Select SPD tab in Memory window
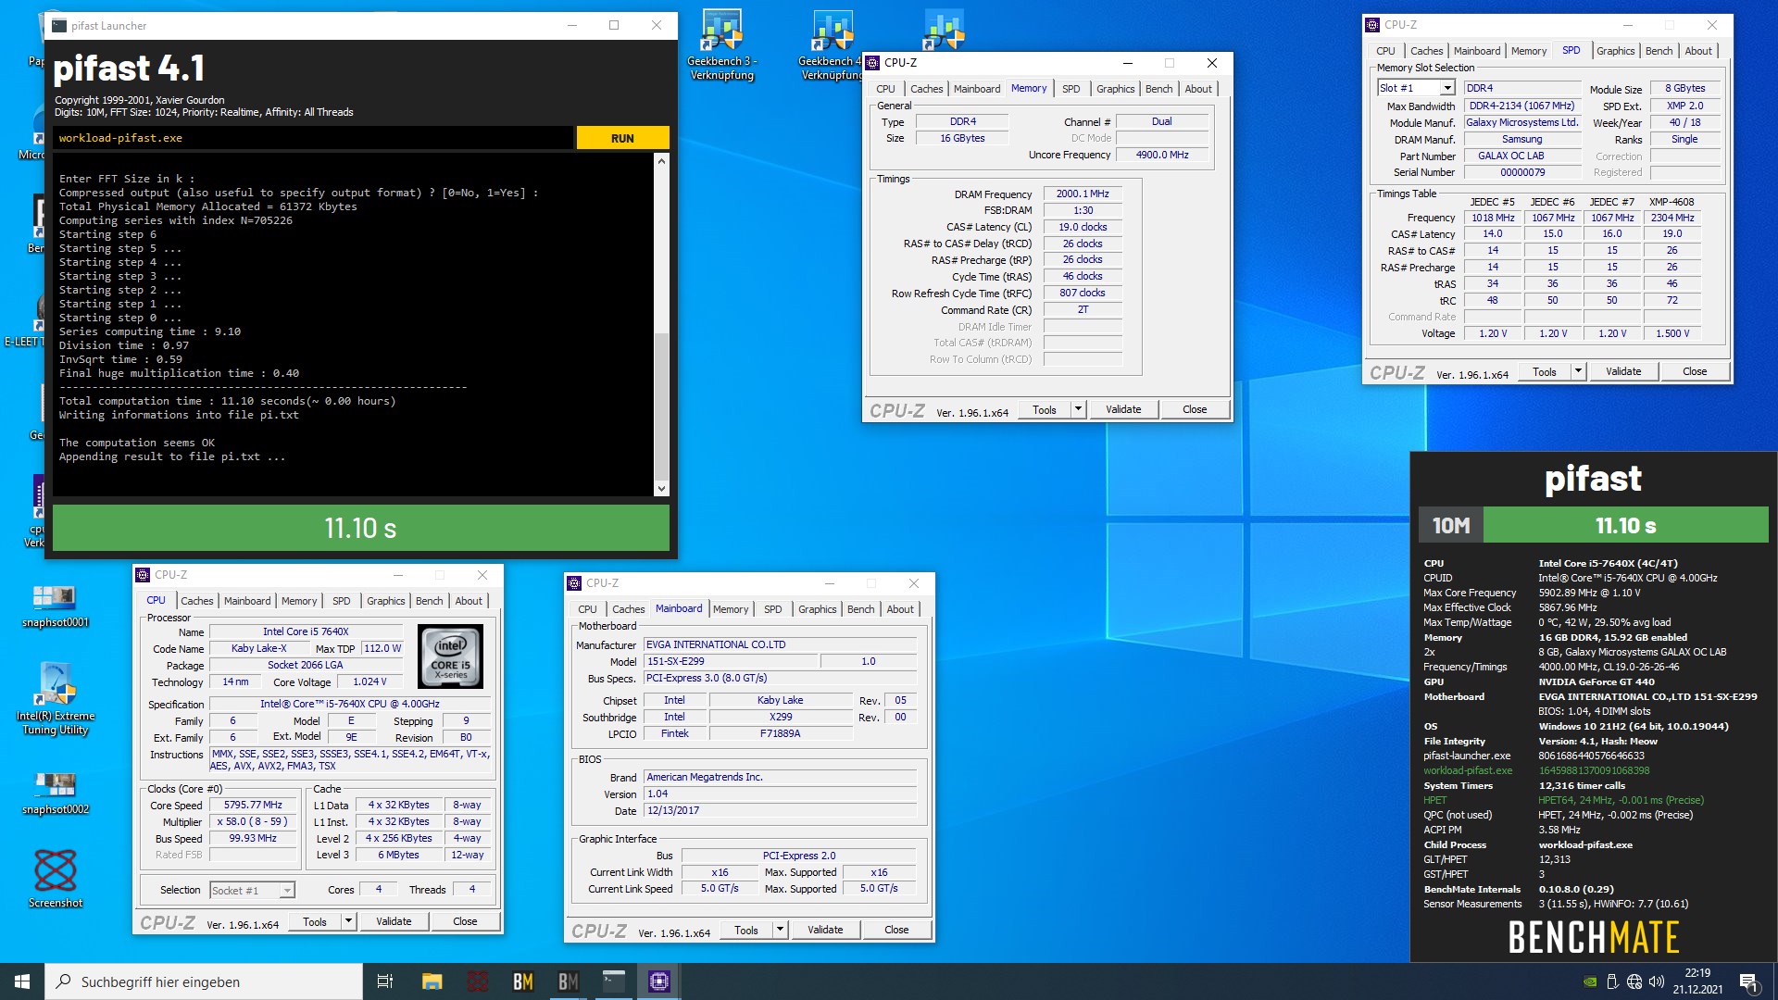Image resolution: width=1778 pixels, height=1000 pixels. tap(1071, 89)
